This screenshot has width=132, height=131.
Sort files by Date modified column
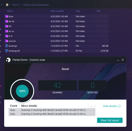57,11
